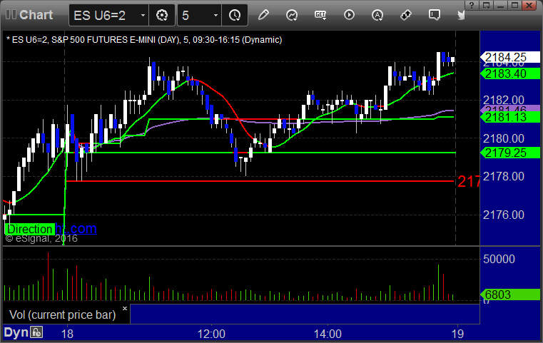This screenshot has height=343, width=543.
Task: Click the green 6803 volume marker
Action: click(x=509, y=295)
